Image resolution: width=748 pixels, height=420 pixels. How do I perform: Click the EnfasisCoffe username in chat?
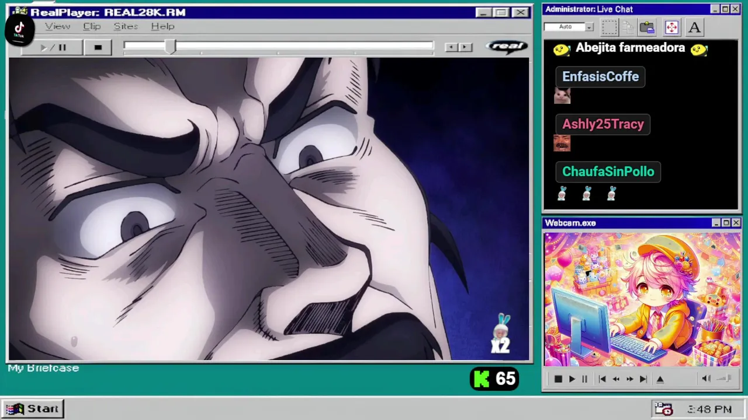pos(600,76)
